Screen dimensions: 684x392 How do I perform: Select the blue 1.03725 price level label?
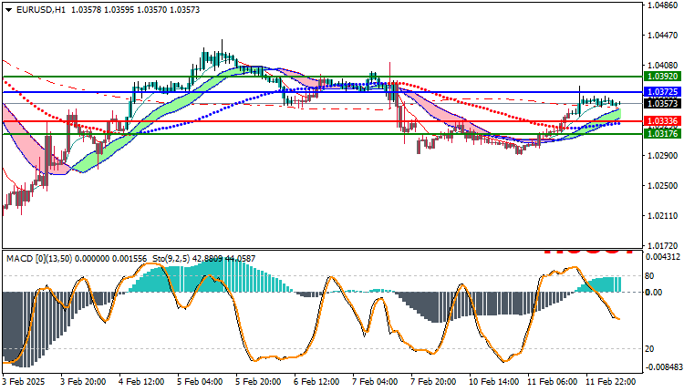pos(662,92)
